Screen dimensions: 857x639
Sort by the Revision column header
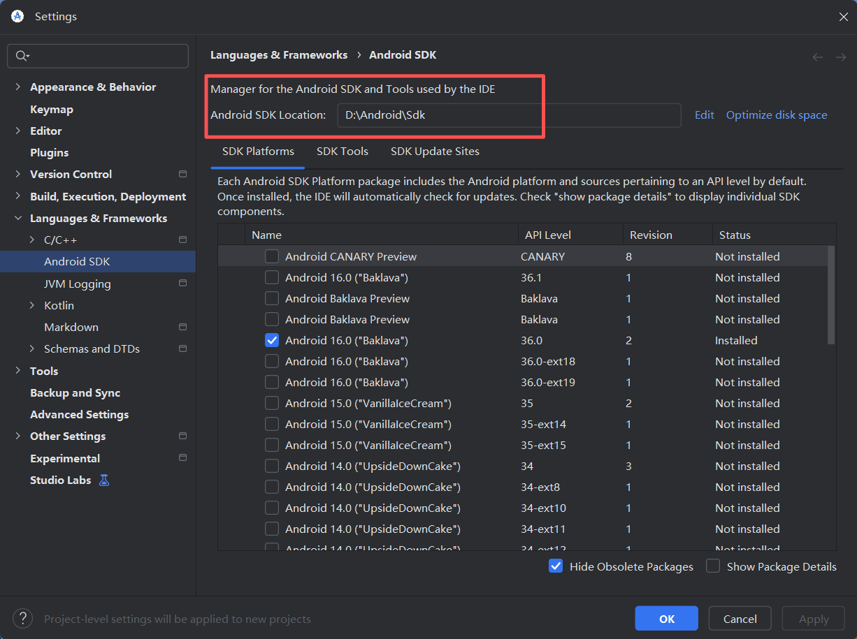click(x=667, y=235)
